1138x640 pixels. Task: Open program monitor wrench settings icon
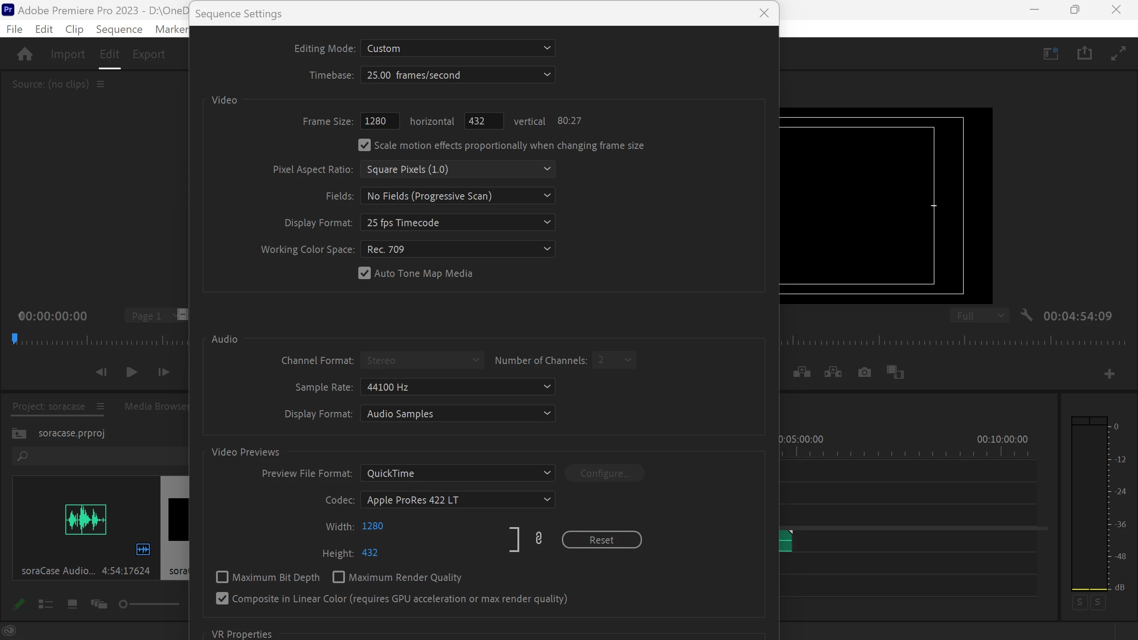[x=1026, y=316]
